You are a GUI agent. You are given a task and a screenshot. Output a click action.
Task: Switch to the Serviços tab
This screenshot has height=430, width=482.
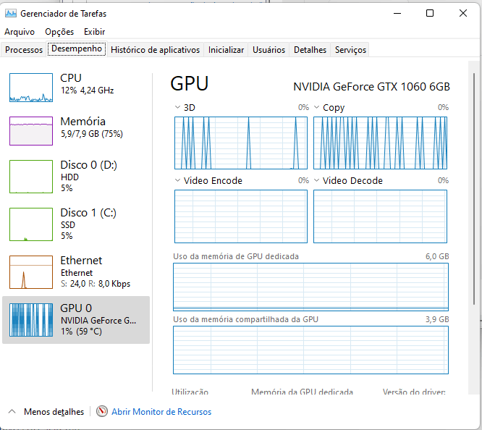(350, 50)
